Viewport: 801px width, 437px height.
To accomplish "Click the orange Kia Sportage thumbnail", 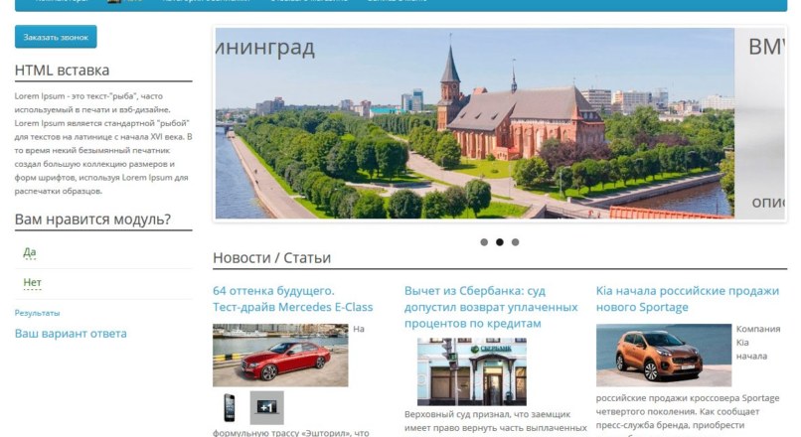I will coord(664,355).
